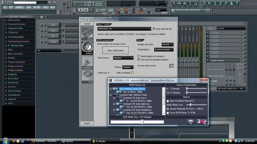
Task: Toggle Reset plugins on transport checkbox
Action: coord(139,56)
